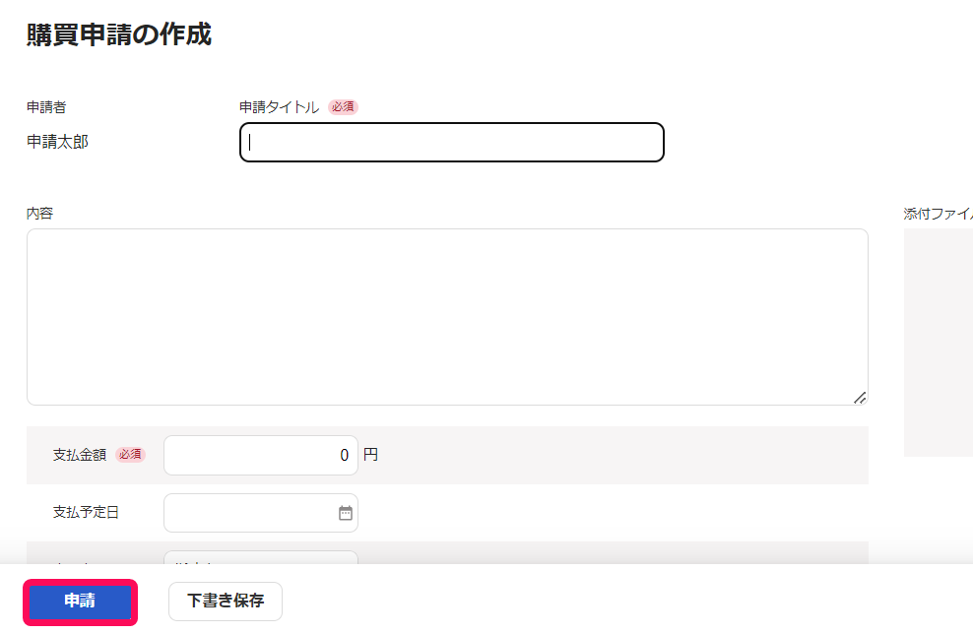
Task: Select the applicant name 申請太郎
Action: [x=58, y=142]
